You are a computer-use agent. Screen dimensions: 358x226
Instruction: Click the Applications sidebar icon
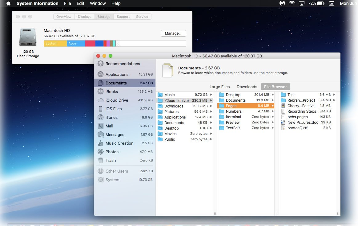pyautogui.click(x=100, y=74)
